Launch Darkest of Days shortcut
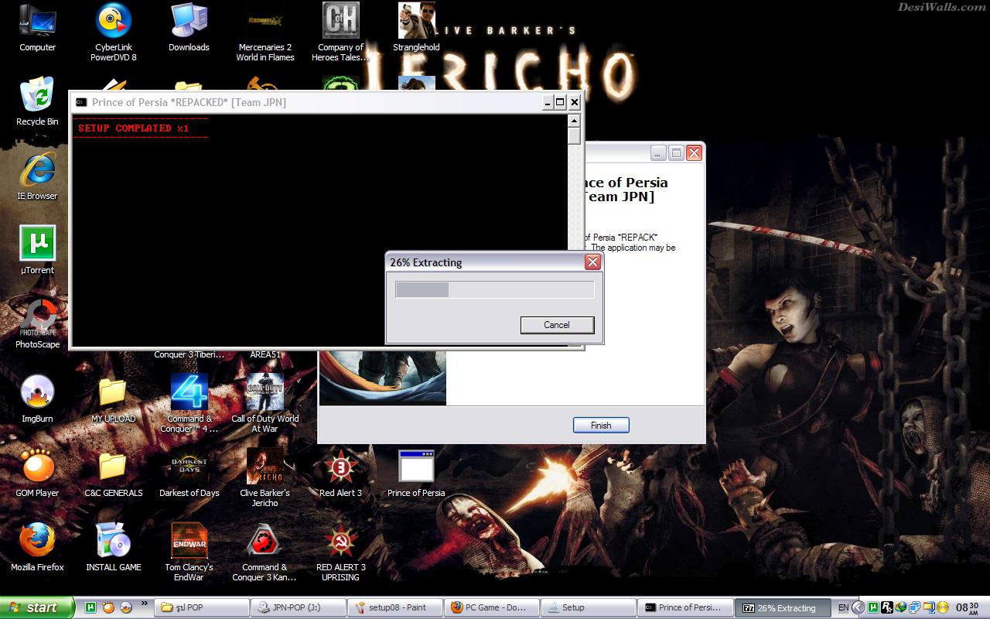This screenshot has width=990, height=619. click(x=189, y=474)
